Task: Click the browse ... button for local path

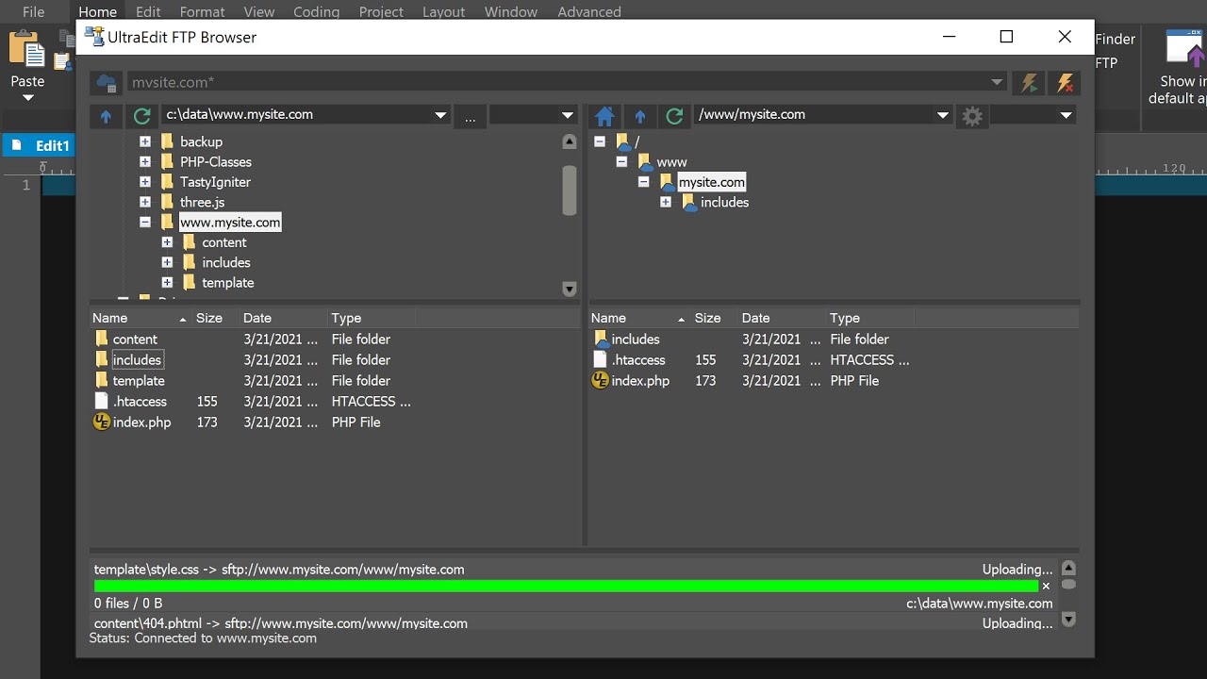Action: (x=470, y=116)
